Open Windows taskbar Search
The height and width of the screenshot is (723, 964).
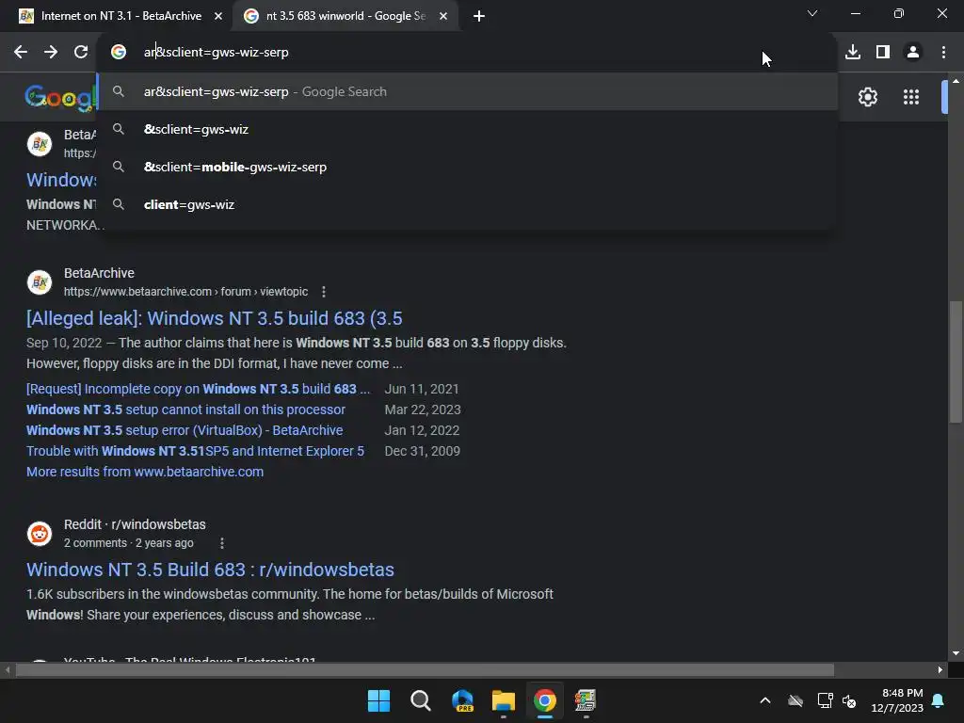click(421, 700)
